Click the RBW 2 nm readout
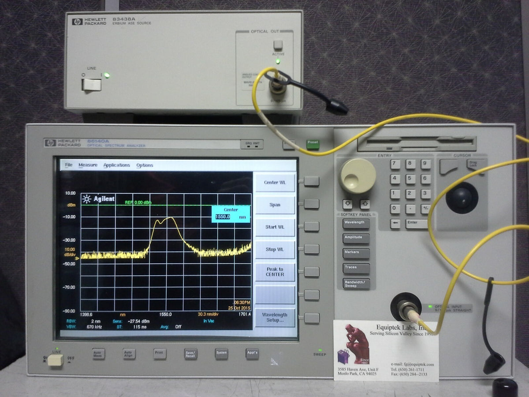This screenshot has width=529, height=397. (84, 321)
